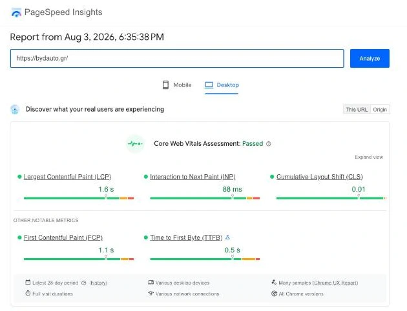Screen dimensions: 407x311
Task: Select the This URL toggle
Action: click(x=357, y=110)
